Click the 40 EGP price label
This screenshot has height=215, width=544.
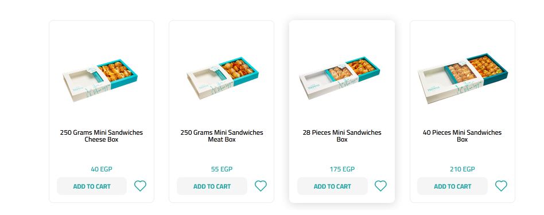102,169
